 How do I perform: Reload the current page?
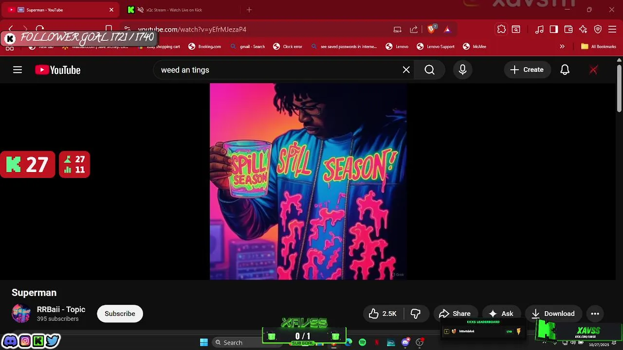tap(40, 29)
